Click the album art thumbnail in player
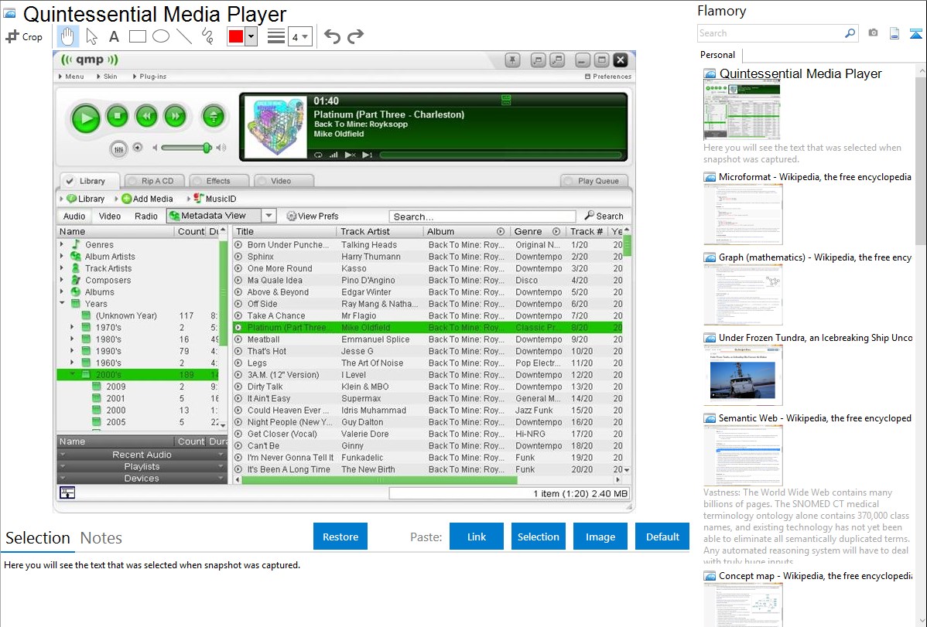Screen dimensions: 927x627 275,127
